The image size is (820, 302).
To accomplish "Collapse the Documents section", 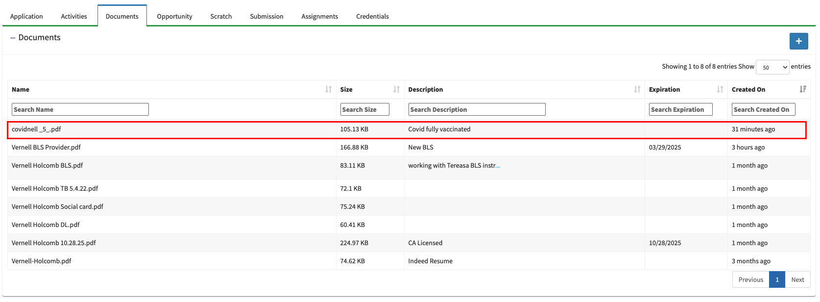I will (x=13, y=38).
